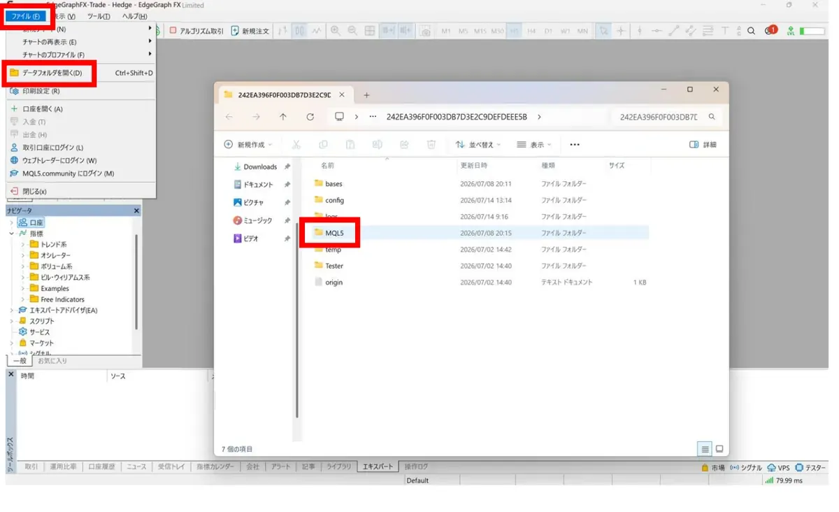Switch chart to M1 timeframe
This screenshot has width=839, height=512.
coord(446,31)
